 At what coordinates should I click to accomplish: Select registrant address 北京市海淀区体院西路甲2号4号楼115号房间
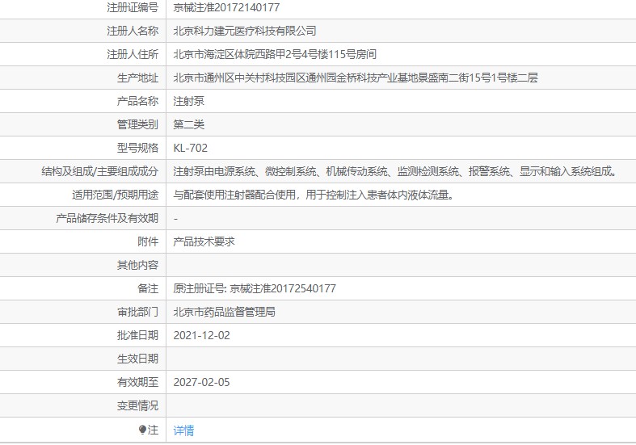[275, 54]
